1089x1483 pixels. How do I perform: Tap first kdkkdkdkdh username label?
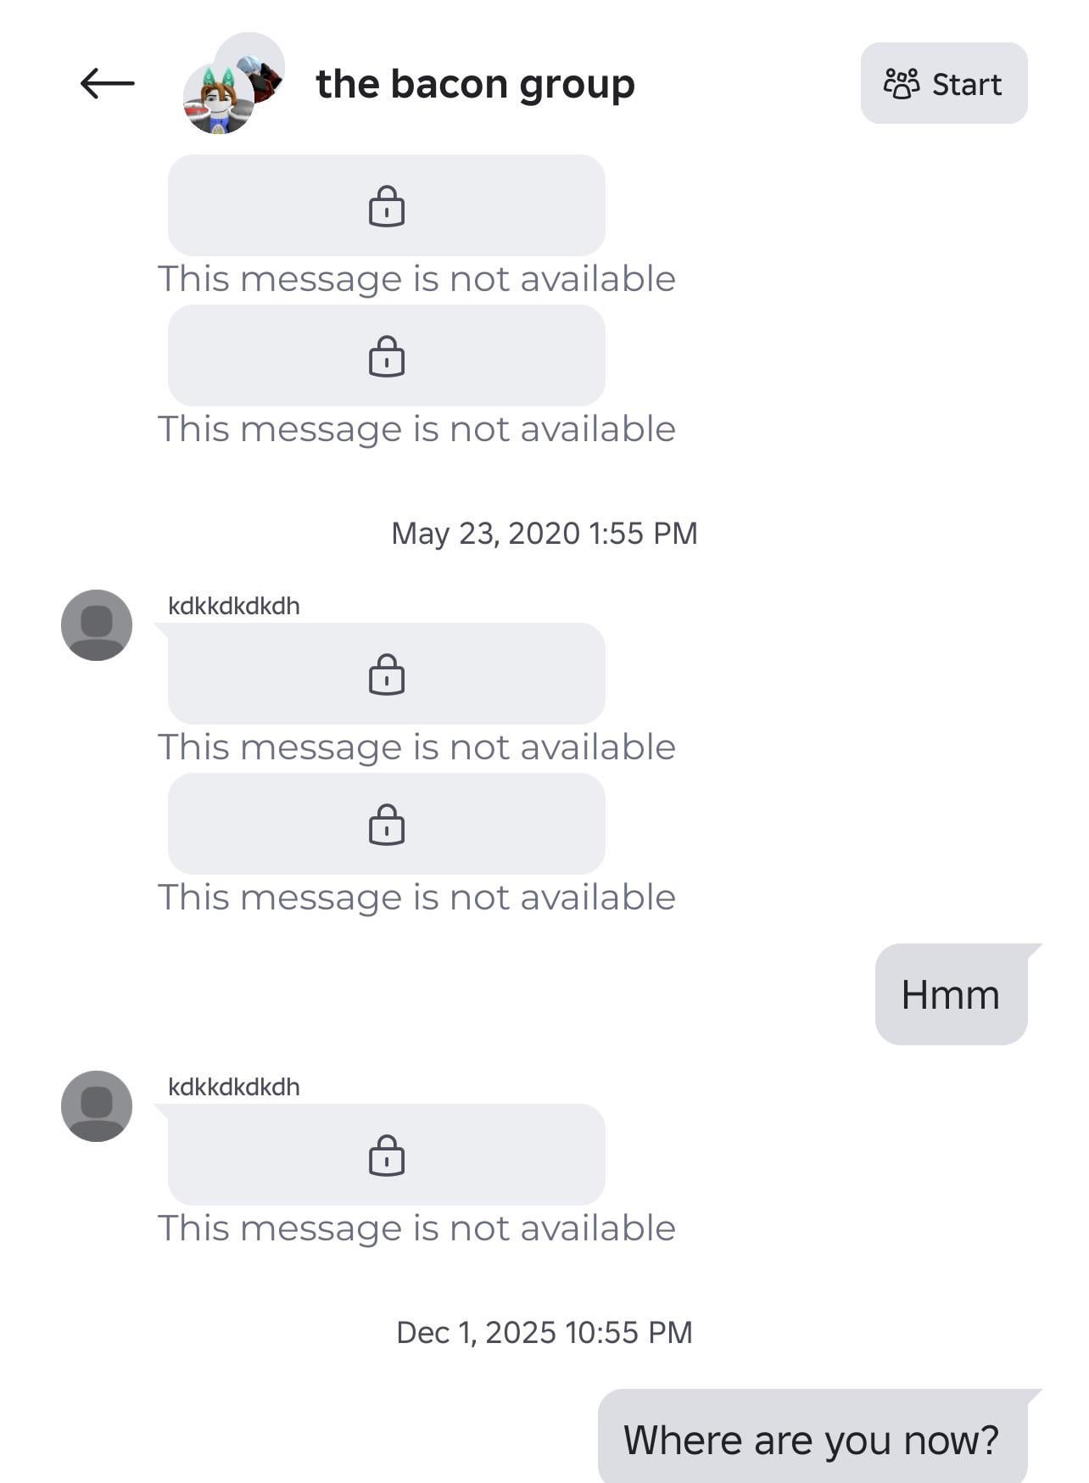tap(234, 606)
